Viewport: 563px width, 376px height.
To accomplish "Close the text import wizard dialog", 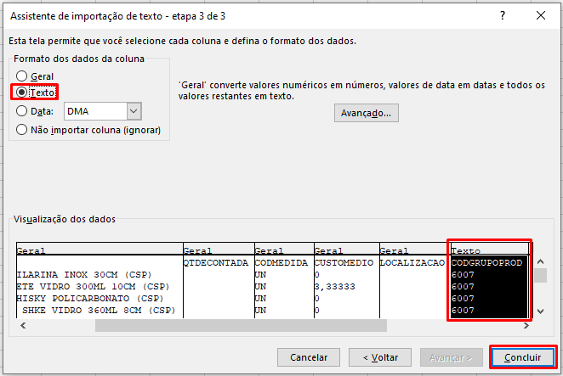I will [541, 15].
